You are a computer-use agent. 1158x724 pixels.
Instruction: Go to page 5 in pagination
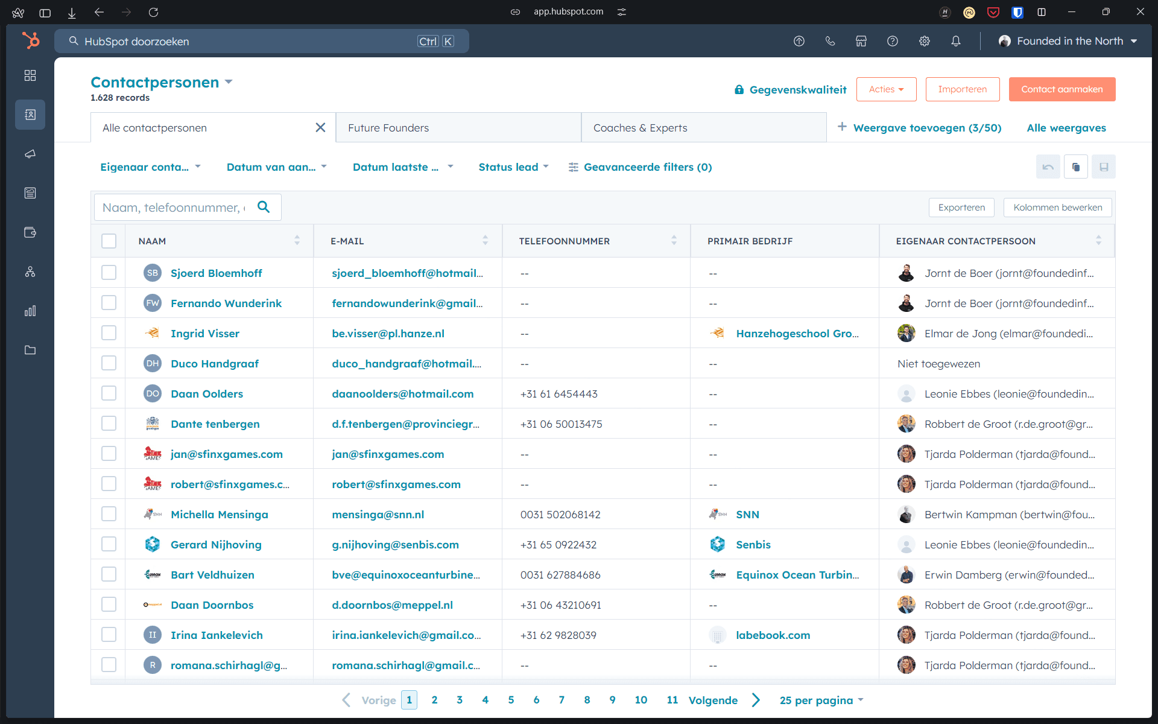pos(511,700)
